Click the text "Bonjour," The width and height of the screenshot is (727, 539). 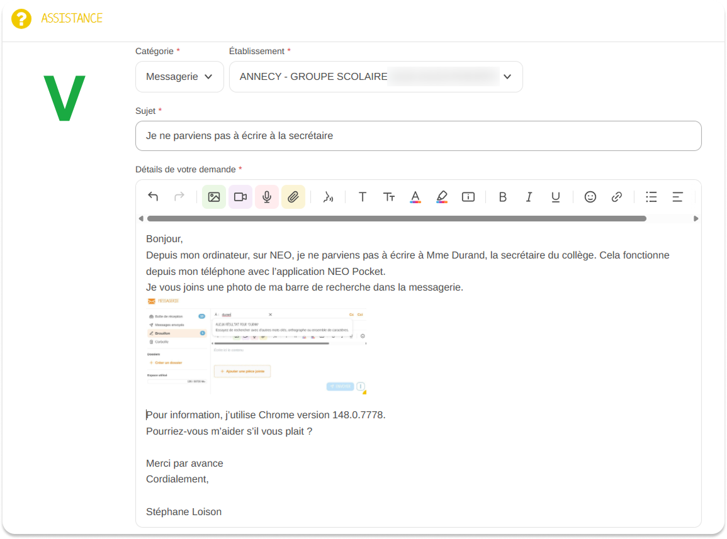pyautogui.click(x=164, y=239)
